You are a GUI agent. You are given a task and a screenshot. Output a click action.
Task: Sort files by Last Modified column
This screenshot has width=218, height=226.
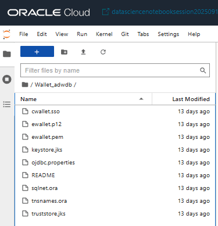(x=184, y=99)
